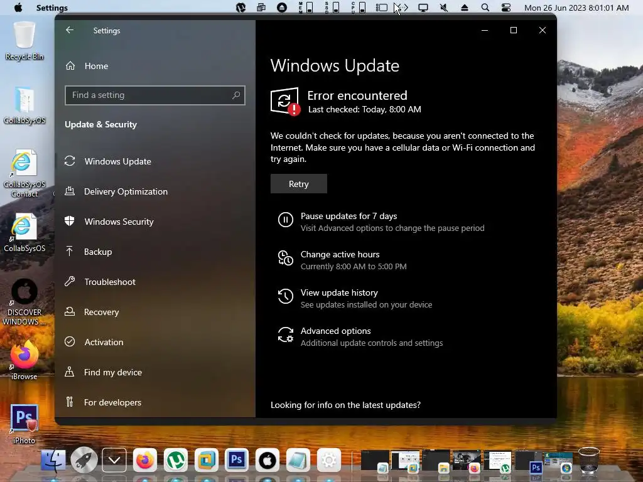This screenshot has width=643, height=482.
Task: Open the Recycle Bin desktop icon
Action: [x=24, y=41]
